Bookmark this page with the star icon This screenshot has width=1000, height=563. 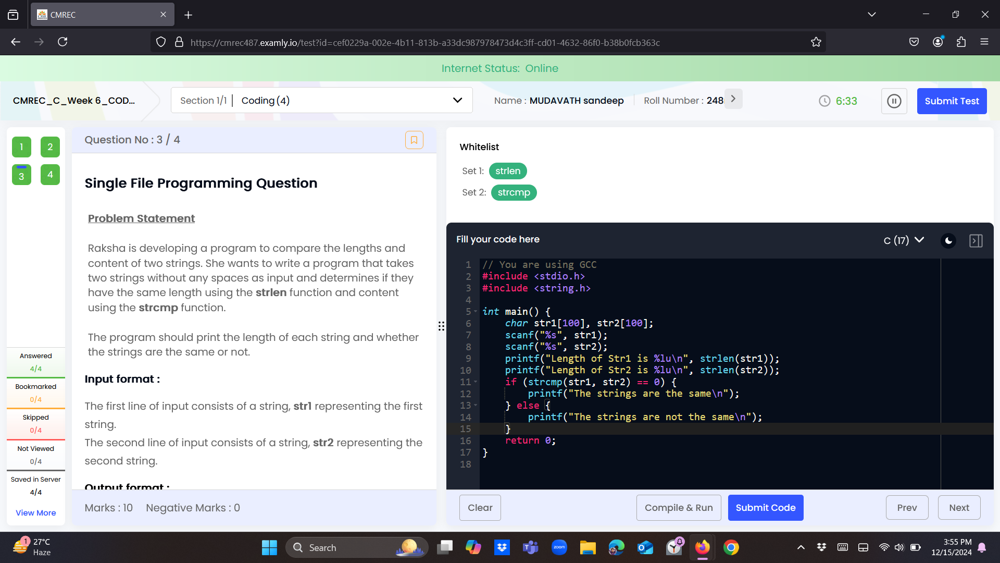click(816, 42)
